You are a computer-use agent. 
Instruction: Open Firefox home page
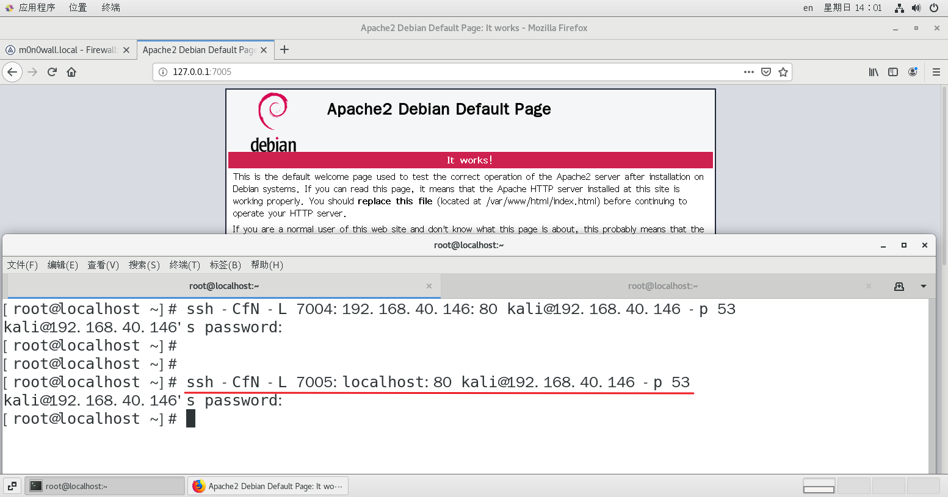[71, 72]
